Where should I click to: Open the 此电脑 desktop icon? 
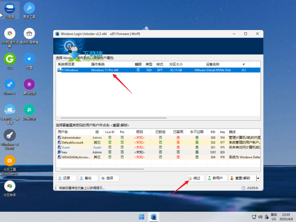(9, 8)
